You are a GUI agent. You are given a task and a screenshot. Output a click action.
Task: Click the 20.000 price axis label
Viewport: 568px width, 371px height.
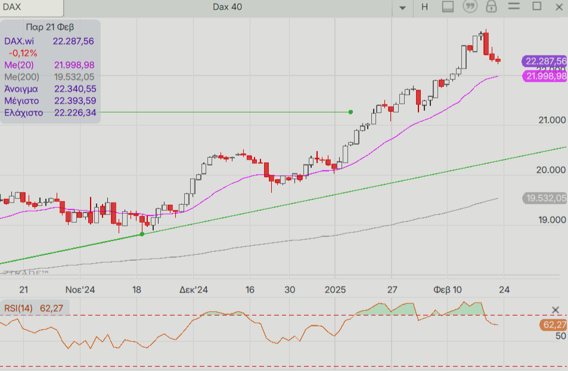[x=551, y=170]
